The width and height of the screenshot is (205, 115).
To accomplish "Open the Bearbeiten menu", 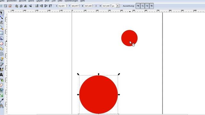I will pyautogui.click(x=12, y=1).
